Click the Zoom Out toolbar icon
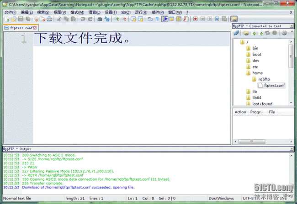The height and width of the screenshot is (204, 297). click(x=124, y=19)
